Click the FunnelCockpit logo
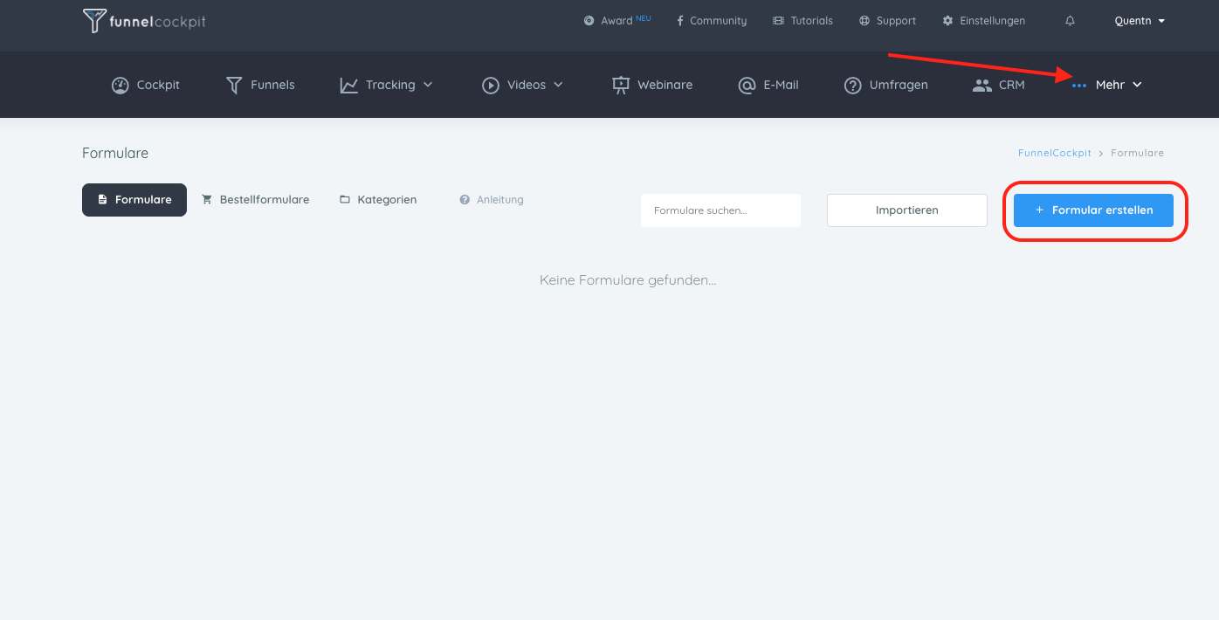The height and width of the screenshot is (620, 1219). point(144,21)
